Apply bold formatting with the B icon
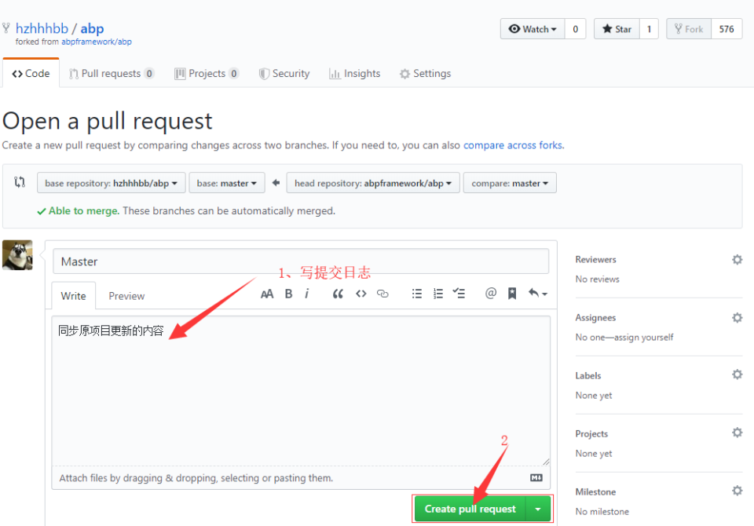The width and height of the screenshot is (754, 526). [x=288, y=294]
